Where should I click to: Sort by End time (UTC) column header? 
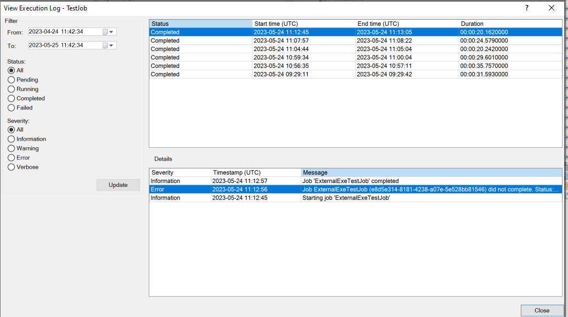[407, 24]
